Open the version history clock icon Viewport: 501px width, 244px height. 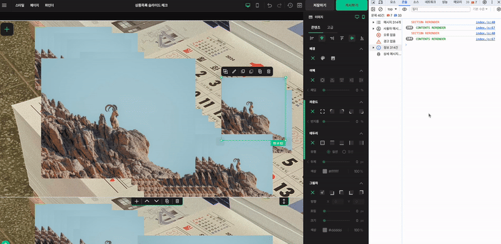click(x=290, y=6)
